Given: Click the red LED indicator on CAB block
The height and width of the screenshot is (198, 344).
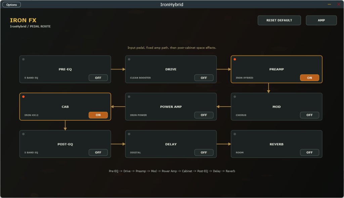Looking at the screenshot, I should pos(24,97).
